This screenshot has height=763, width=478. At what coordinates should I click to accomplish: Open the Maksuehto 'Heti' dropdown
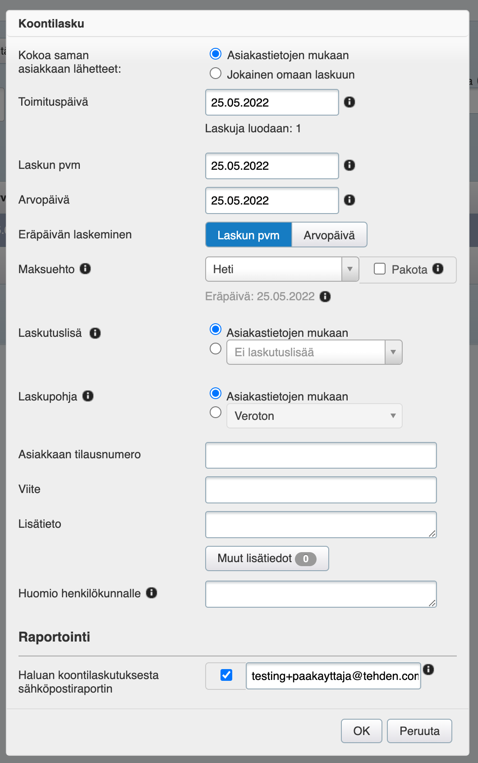point(282,269)
